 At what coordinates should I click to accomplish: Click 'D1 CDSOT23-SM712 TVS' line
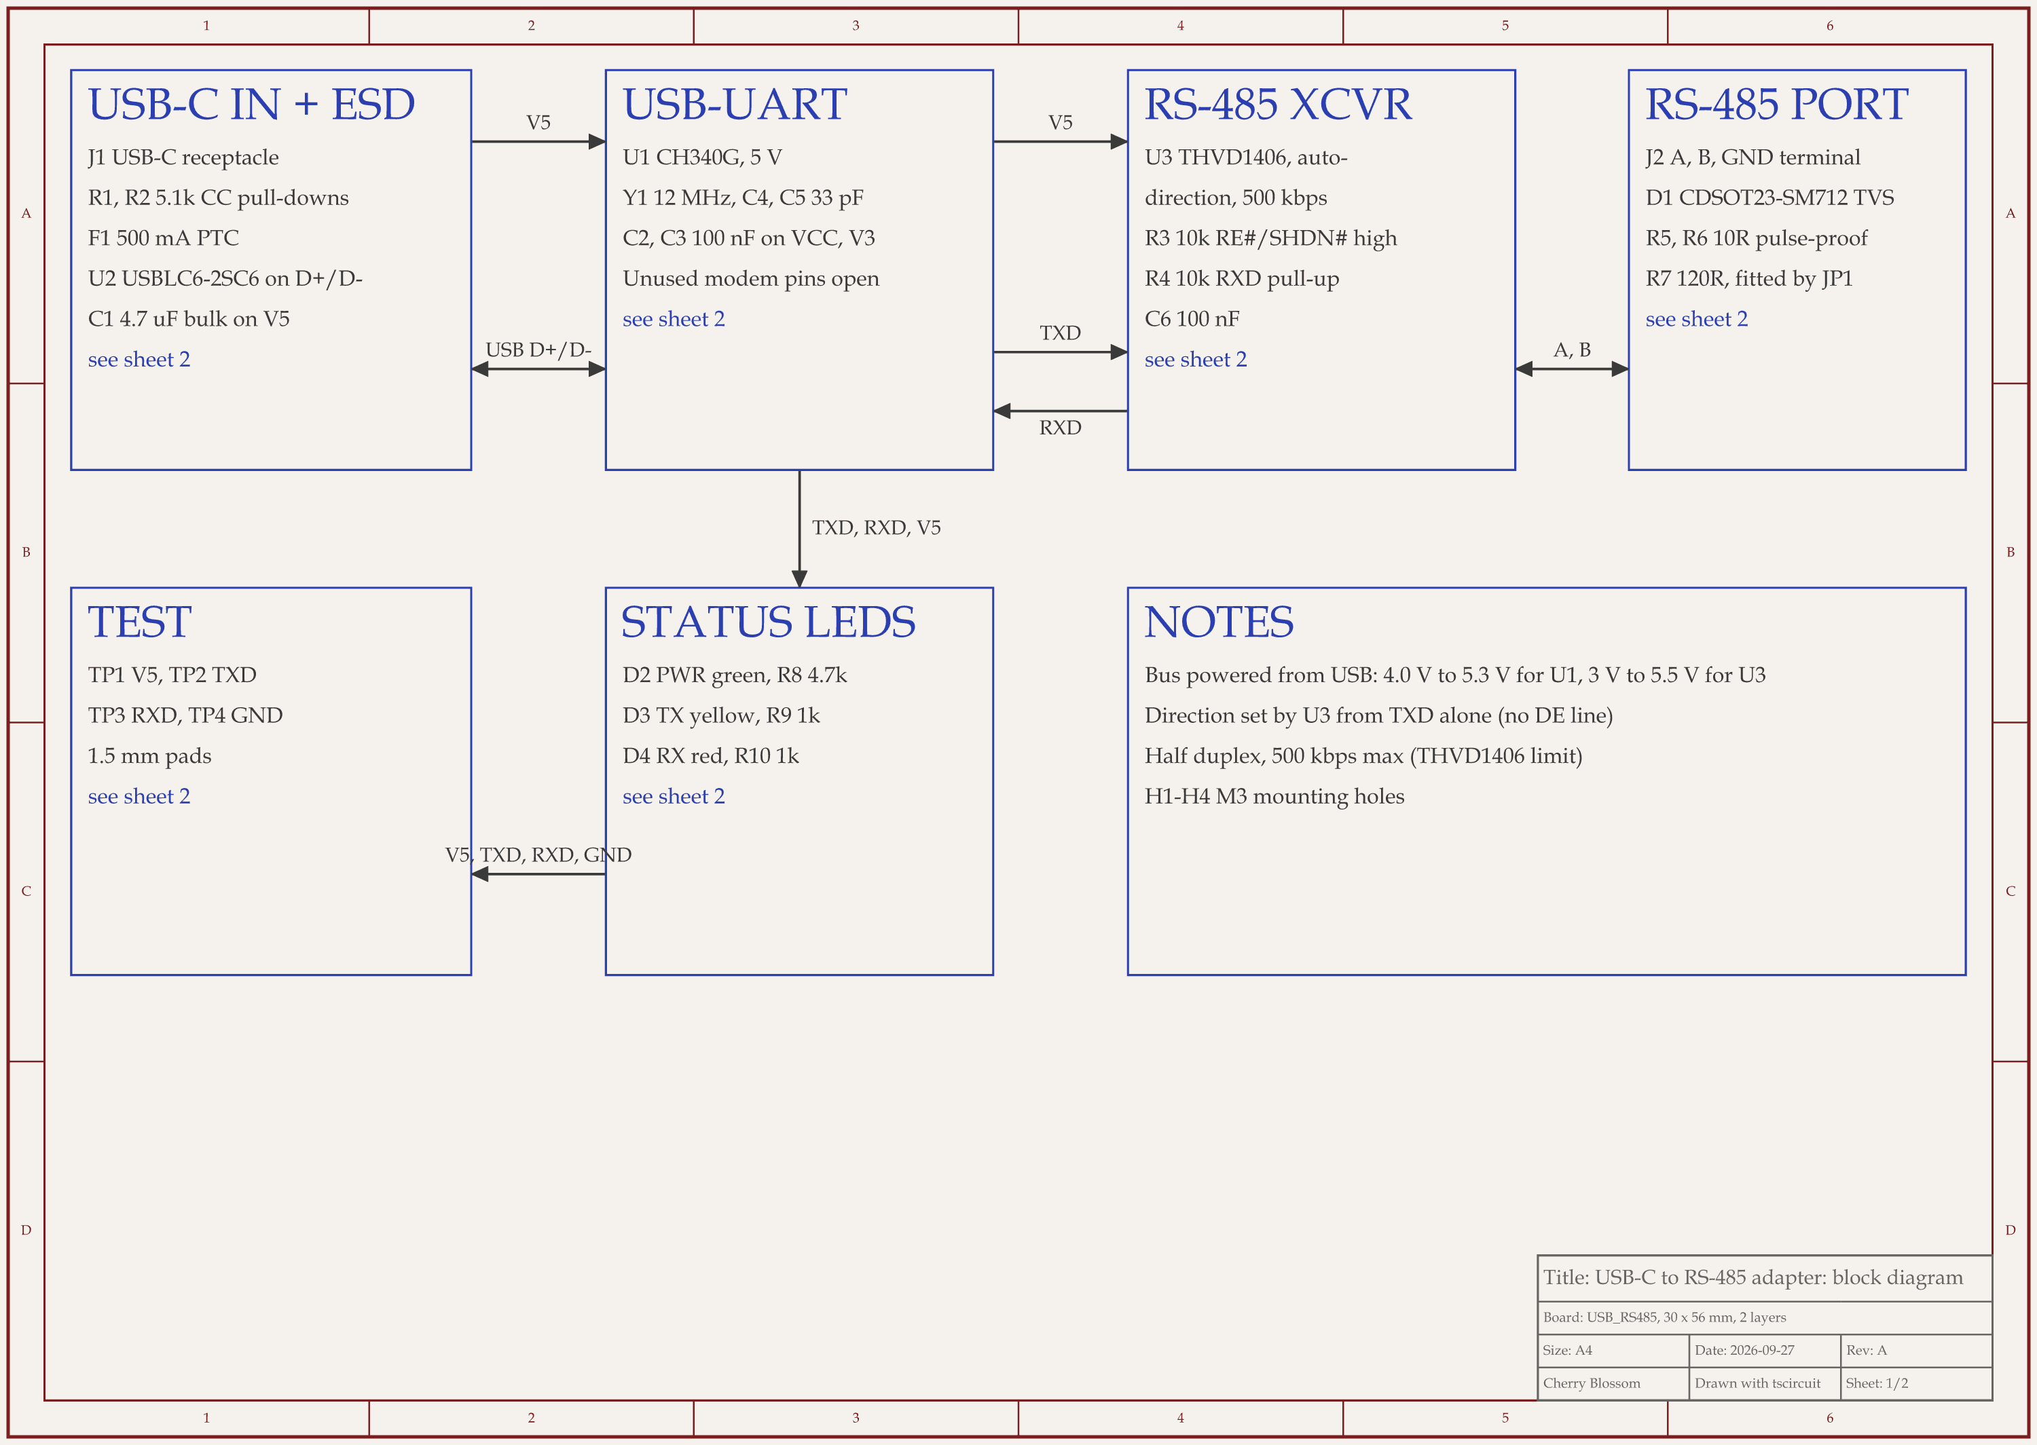coord(1769,198)
